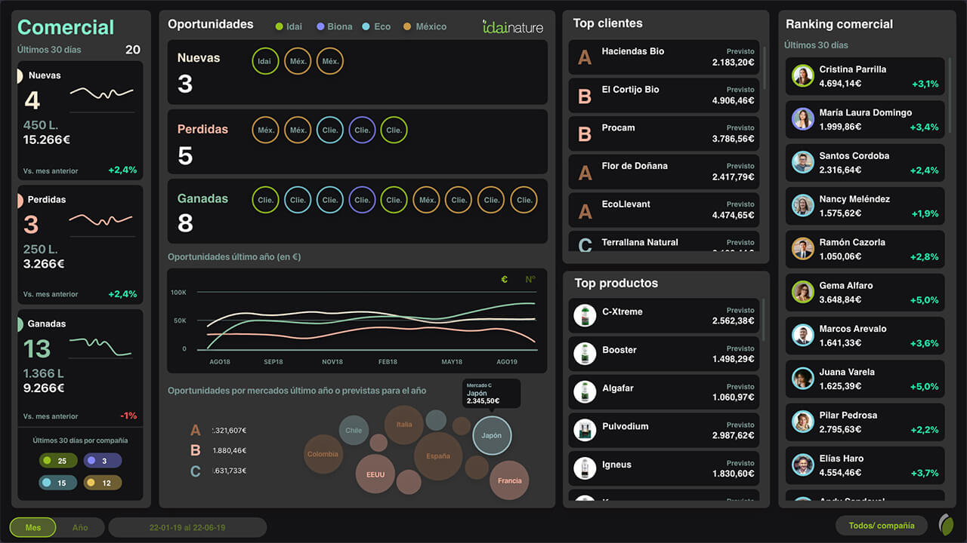Click the grade A badge for Haciendas Bio
This screenshot has height=543, width=967.
coord(585,57)
